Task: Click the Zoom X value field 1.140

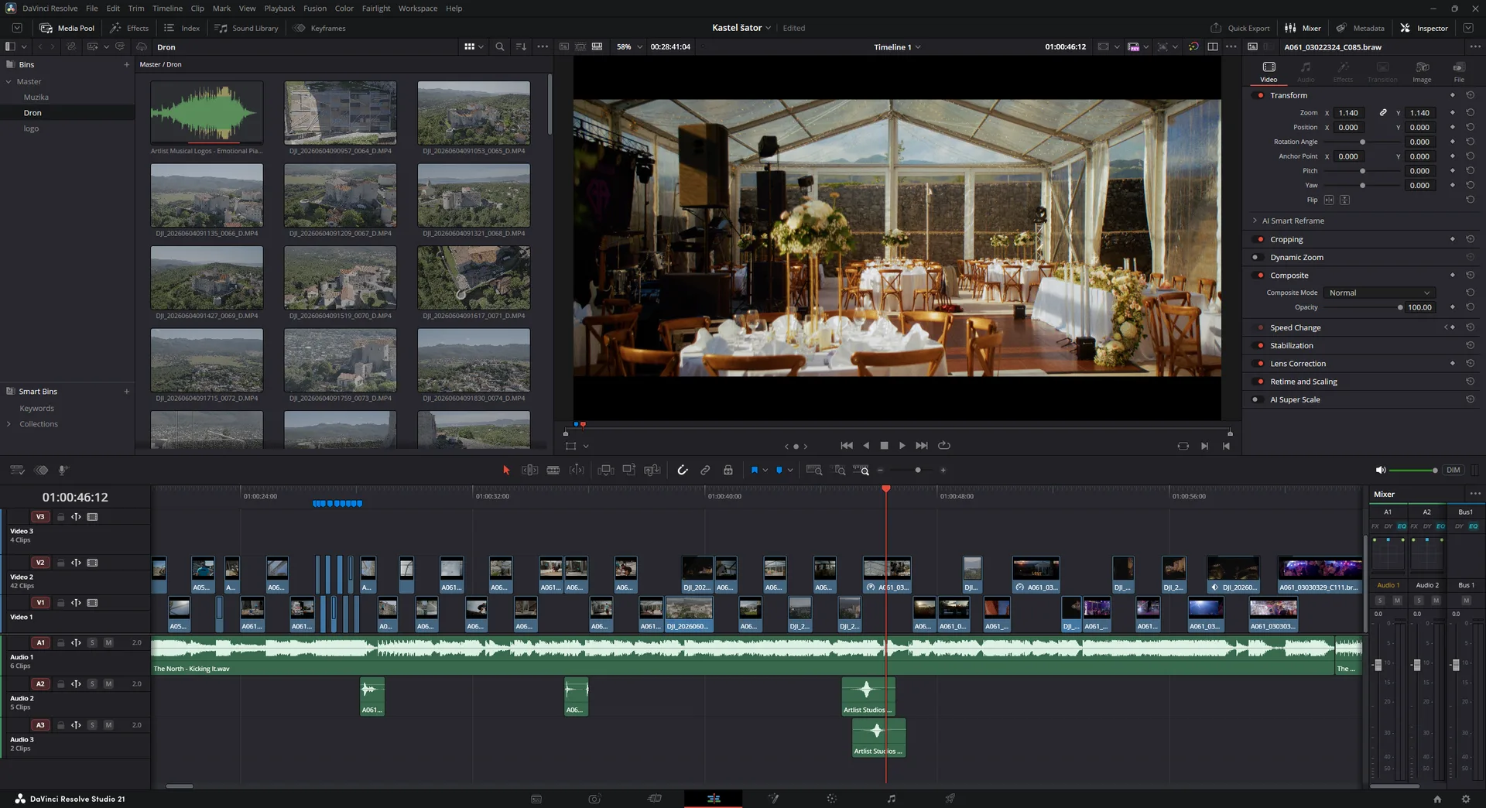Action: point(1348,113)
